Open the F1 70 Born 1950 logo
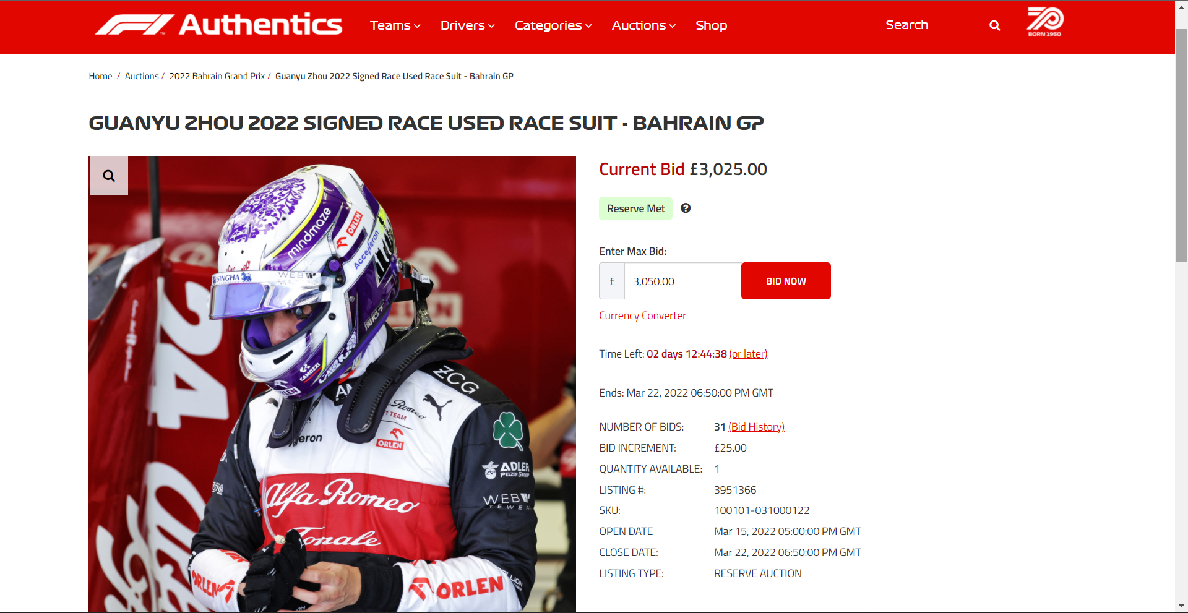 pos(1044,22)
